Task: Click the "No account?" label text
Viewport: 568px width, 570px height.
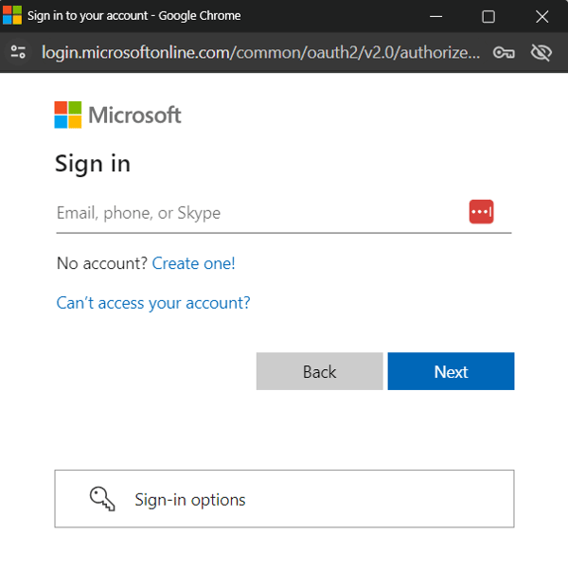Action: (101, 263)
